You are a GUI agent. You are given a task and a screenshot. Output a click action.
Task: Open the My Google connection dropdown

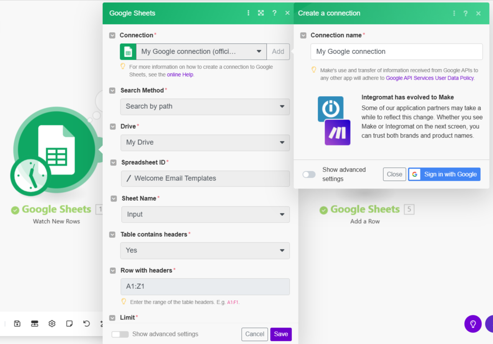tap(201, 52)
